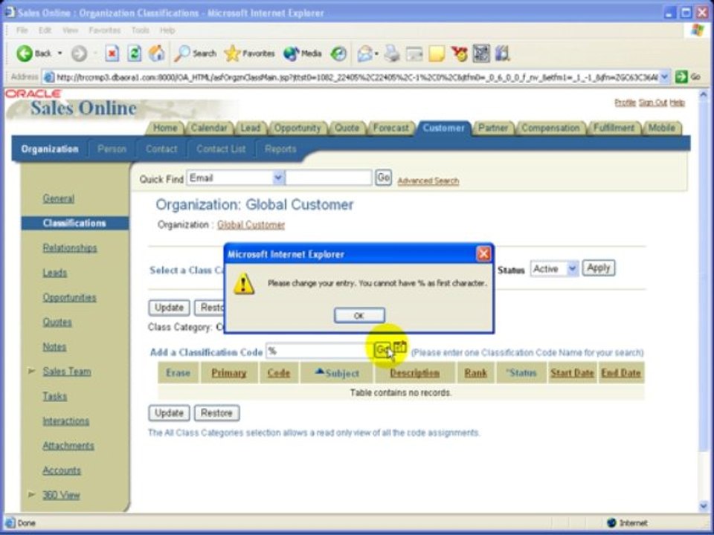Click the icon next to the classification Go button
This screenshot has width=714, height=535.
pyautogui.click(x=400, y=348)
